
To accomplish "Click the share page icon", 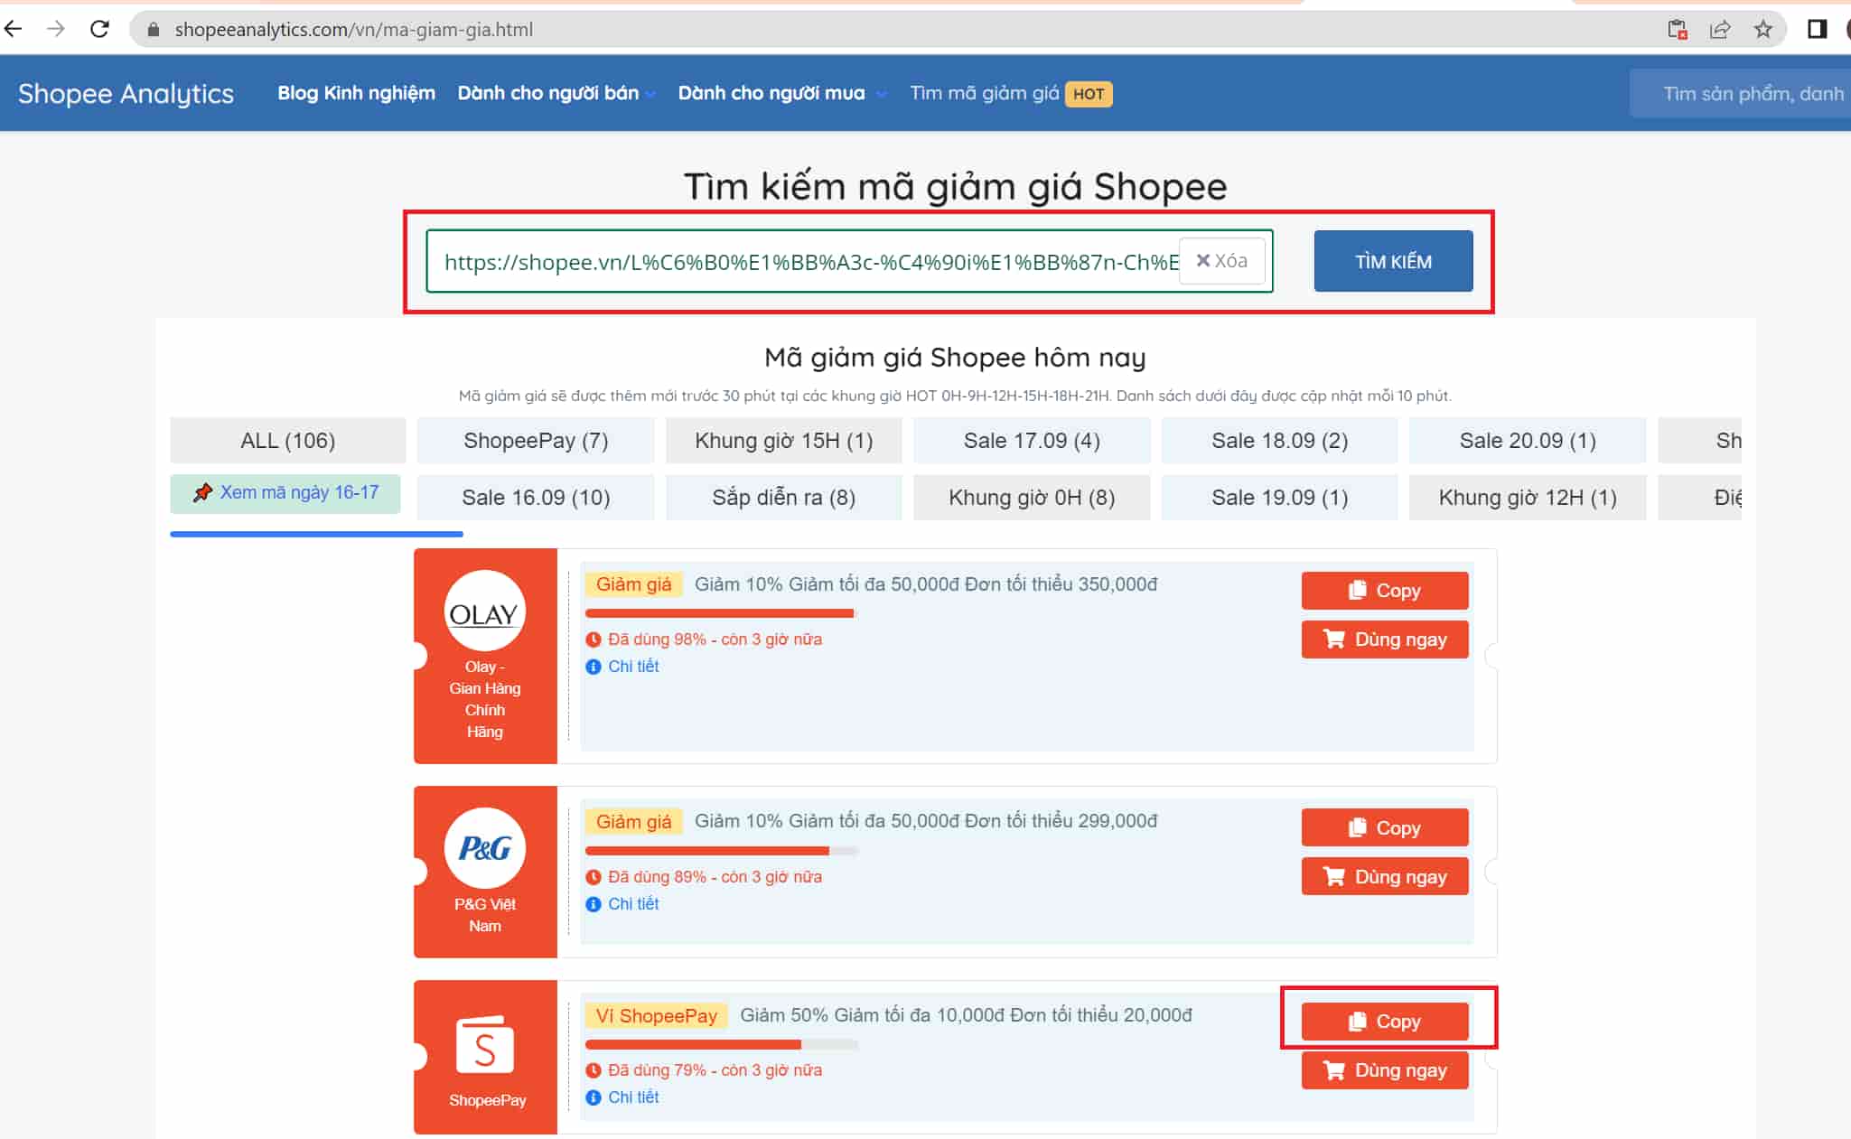I will click(1719, 29).
